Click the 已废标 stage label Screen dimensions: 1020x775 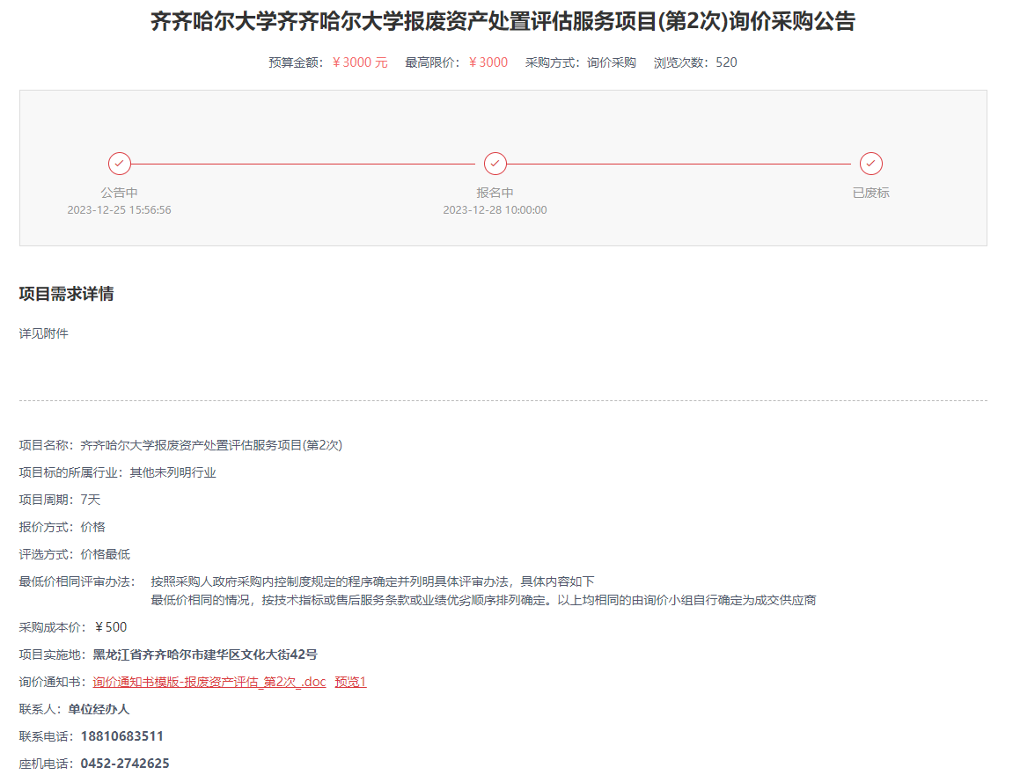click(x=870, y=193)
